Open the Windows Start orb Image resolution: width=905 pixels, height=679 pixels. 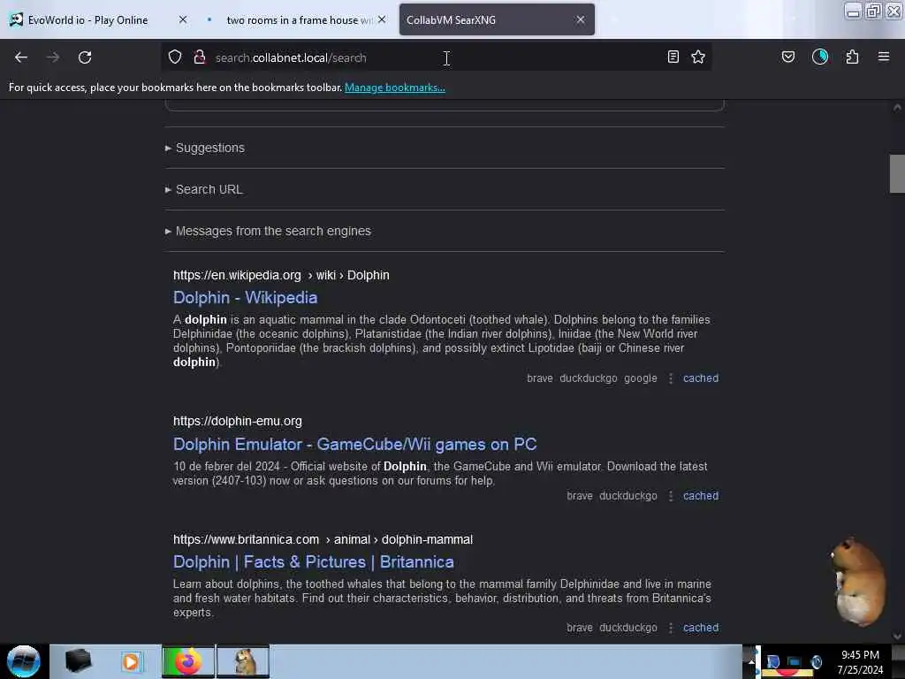pos(24,661)
